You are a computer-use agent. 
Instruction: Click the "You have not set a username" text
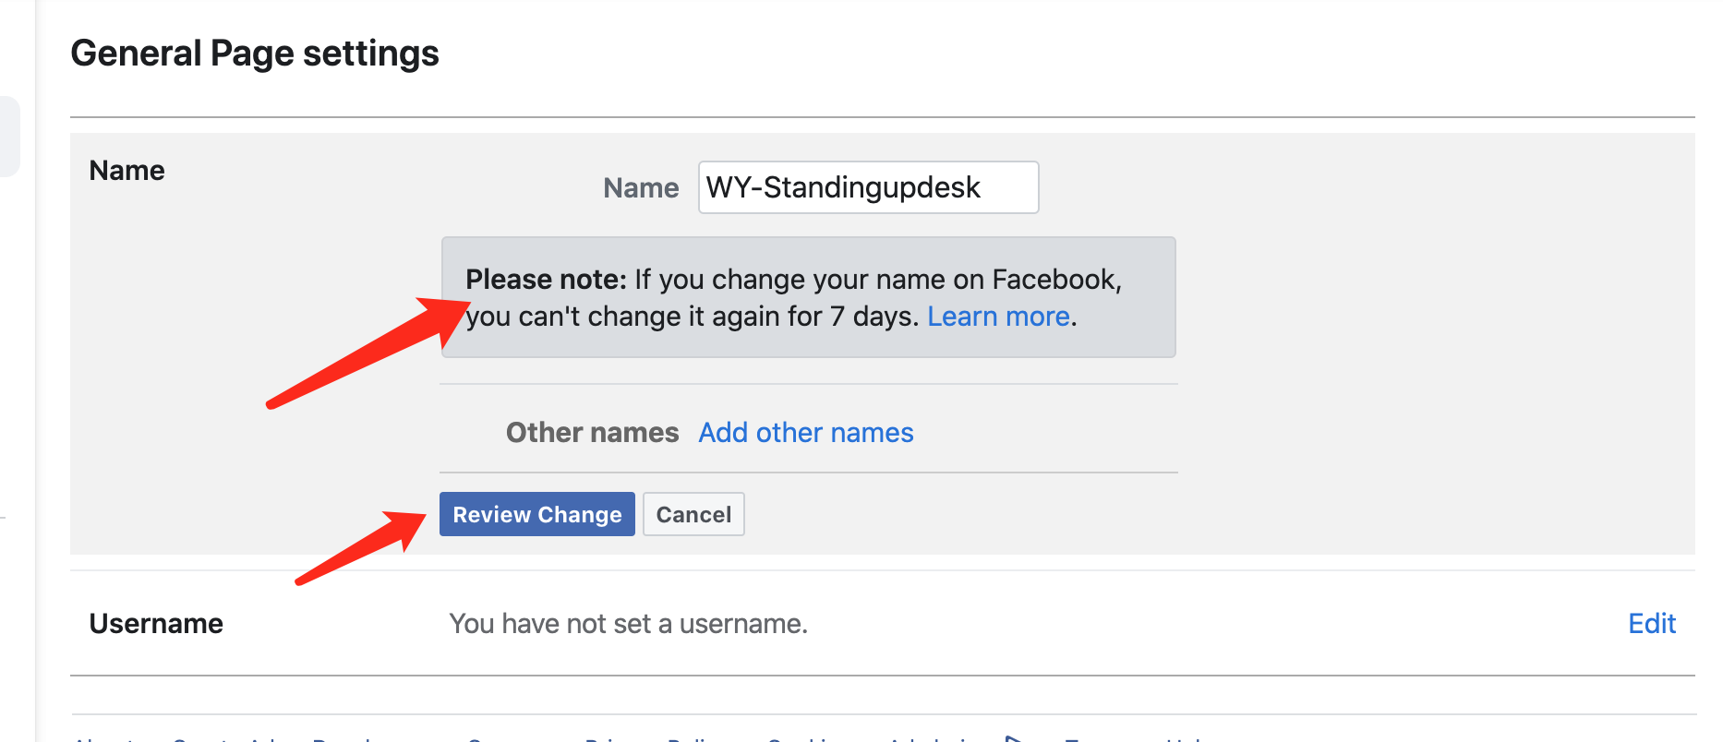(x=628, y=624)
